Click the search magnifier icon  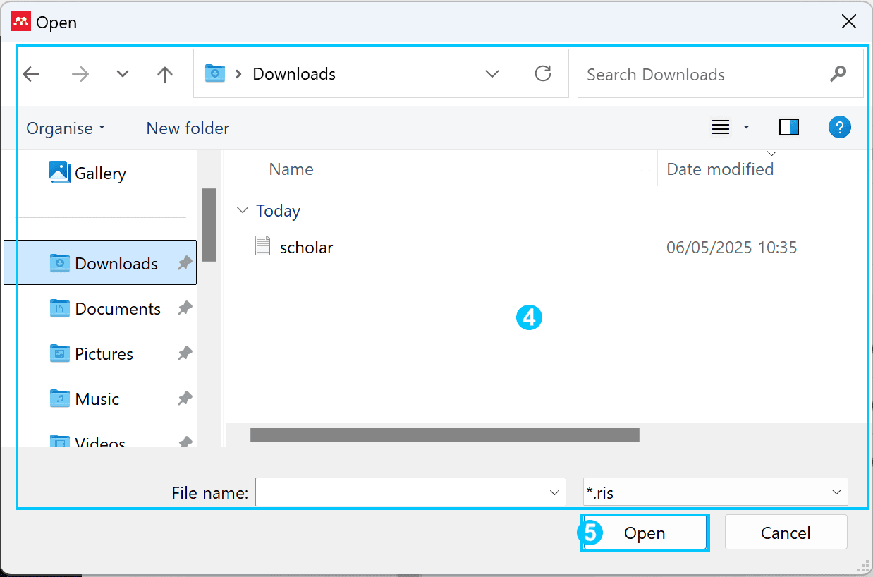click(x=838, y=73)
